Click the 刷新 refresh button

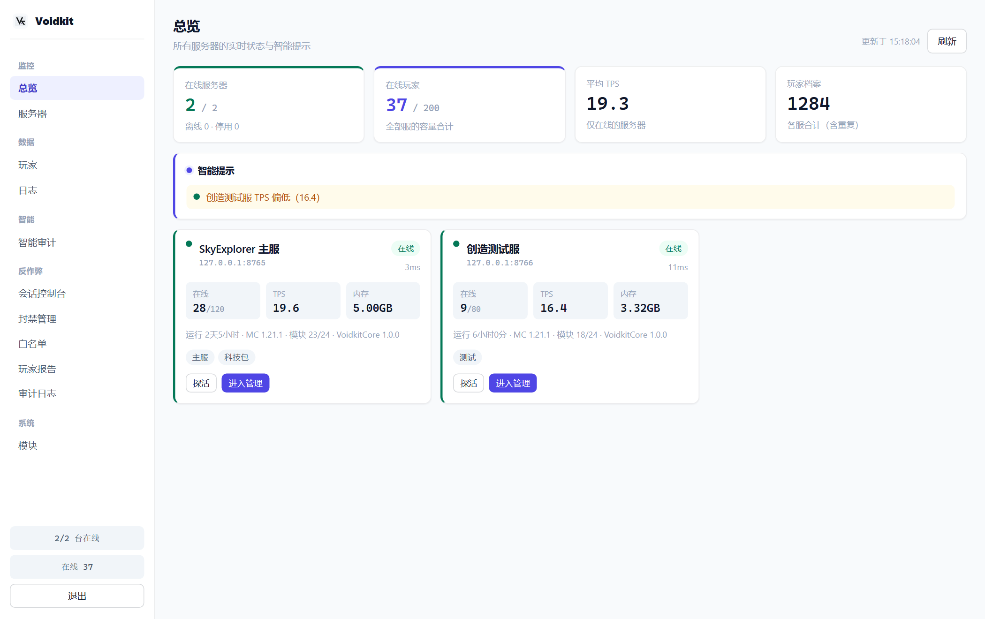[947, 41]
